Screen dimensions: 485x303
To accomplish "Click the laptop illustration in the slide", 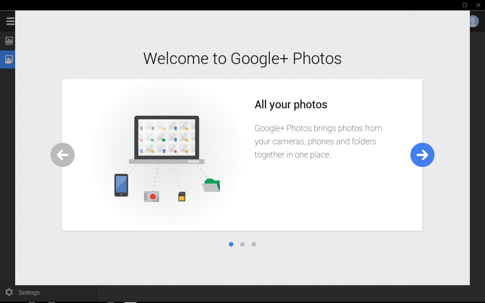I will [167, 139].
